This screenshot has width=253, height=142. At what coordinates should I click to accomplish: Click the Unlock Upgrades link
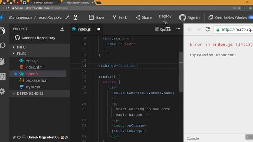[48, 137]
